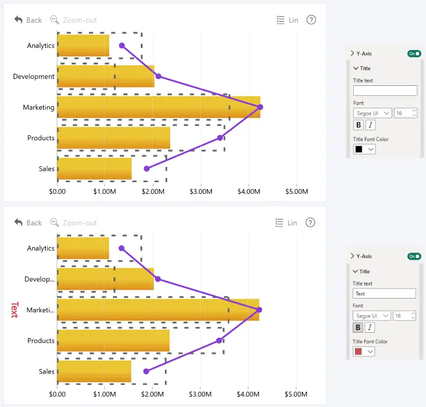Screen dimensions: 426x407
Task: Click the $3.00M tick label in top chart
Action: point(201,192)
